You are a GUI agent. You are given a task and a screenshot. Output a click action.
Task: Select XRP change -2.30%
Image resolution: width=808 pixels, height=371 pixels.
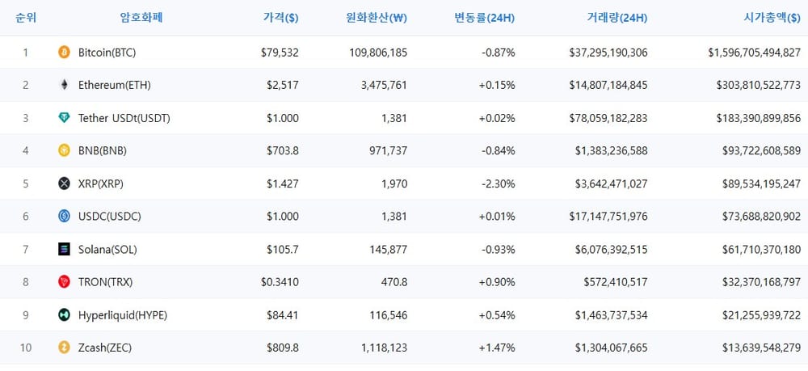coord(498,184)
